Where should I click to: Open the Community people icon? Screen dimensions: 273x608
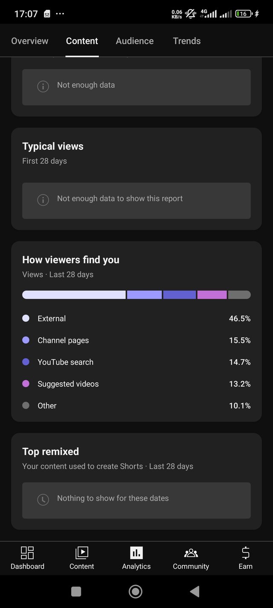(191, 553)
